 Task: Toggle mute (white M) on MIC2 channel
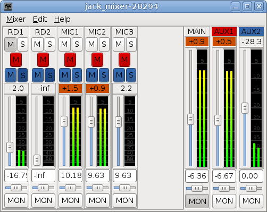[x=91, y=44]
